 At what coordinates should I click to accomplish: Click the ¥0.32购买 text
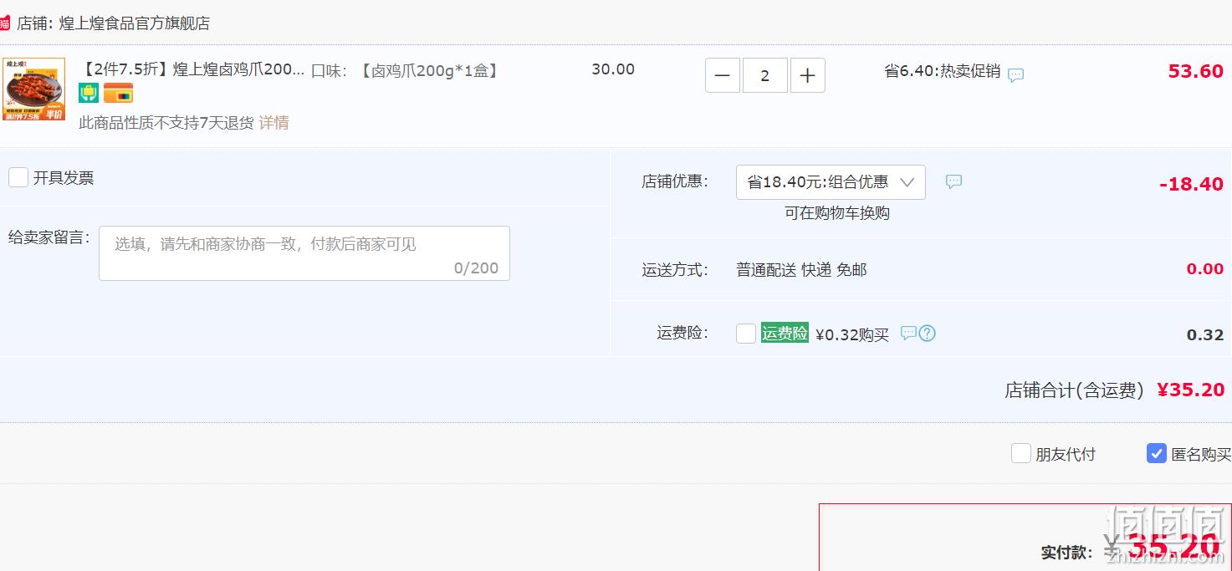click(x=852, y=334)
